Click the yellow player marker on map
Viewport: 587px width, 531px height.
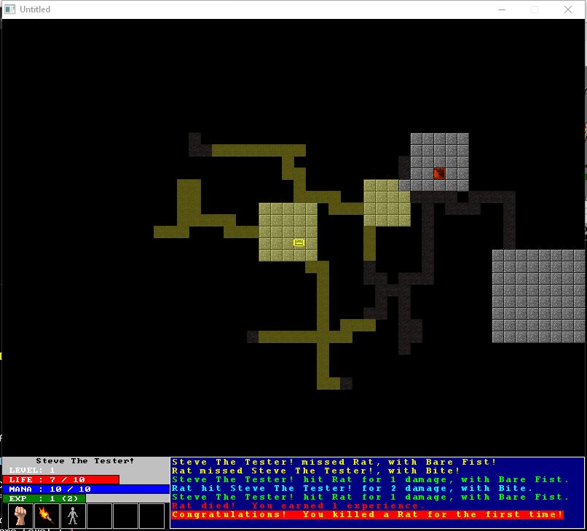click(x=299, y=242)
